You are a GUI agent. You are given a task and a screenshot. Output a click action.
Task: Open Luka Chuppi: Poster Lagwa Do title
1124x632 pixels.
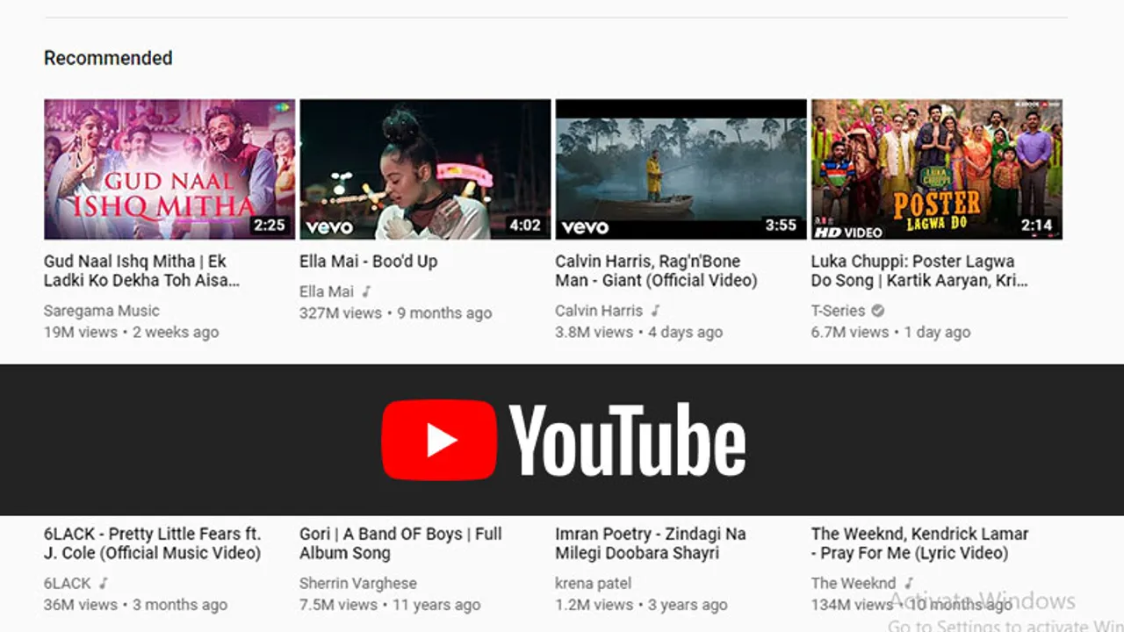point(919,270)
